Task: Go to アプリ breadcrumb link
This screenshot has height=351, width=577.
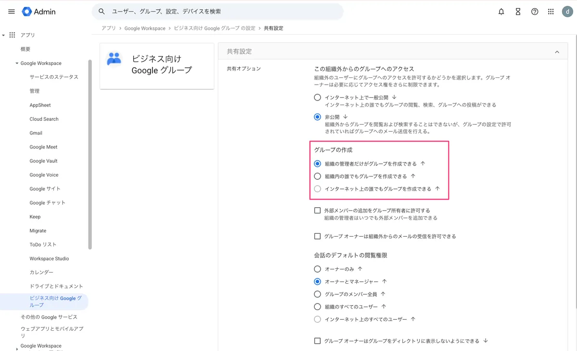Action: pos(109,28)
